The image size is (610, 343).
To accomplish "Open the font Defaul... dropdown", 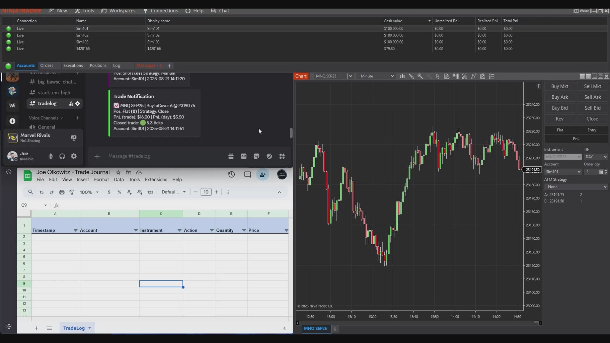I will tap(173, 192).
